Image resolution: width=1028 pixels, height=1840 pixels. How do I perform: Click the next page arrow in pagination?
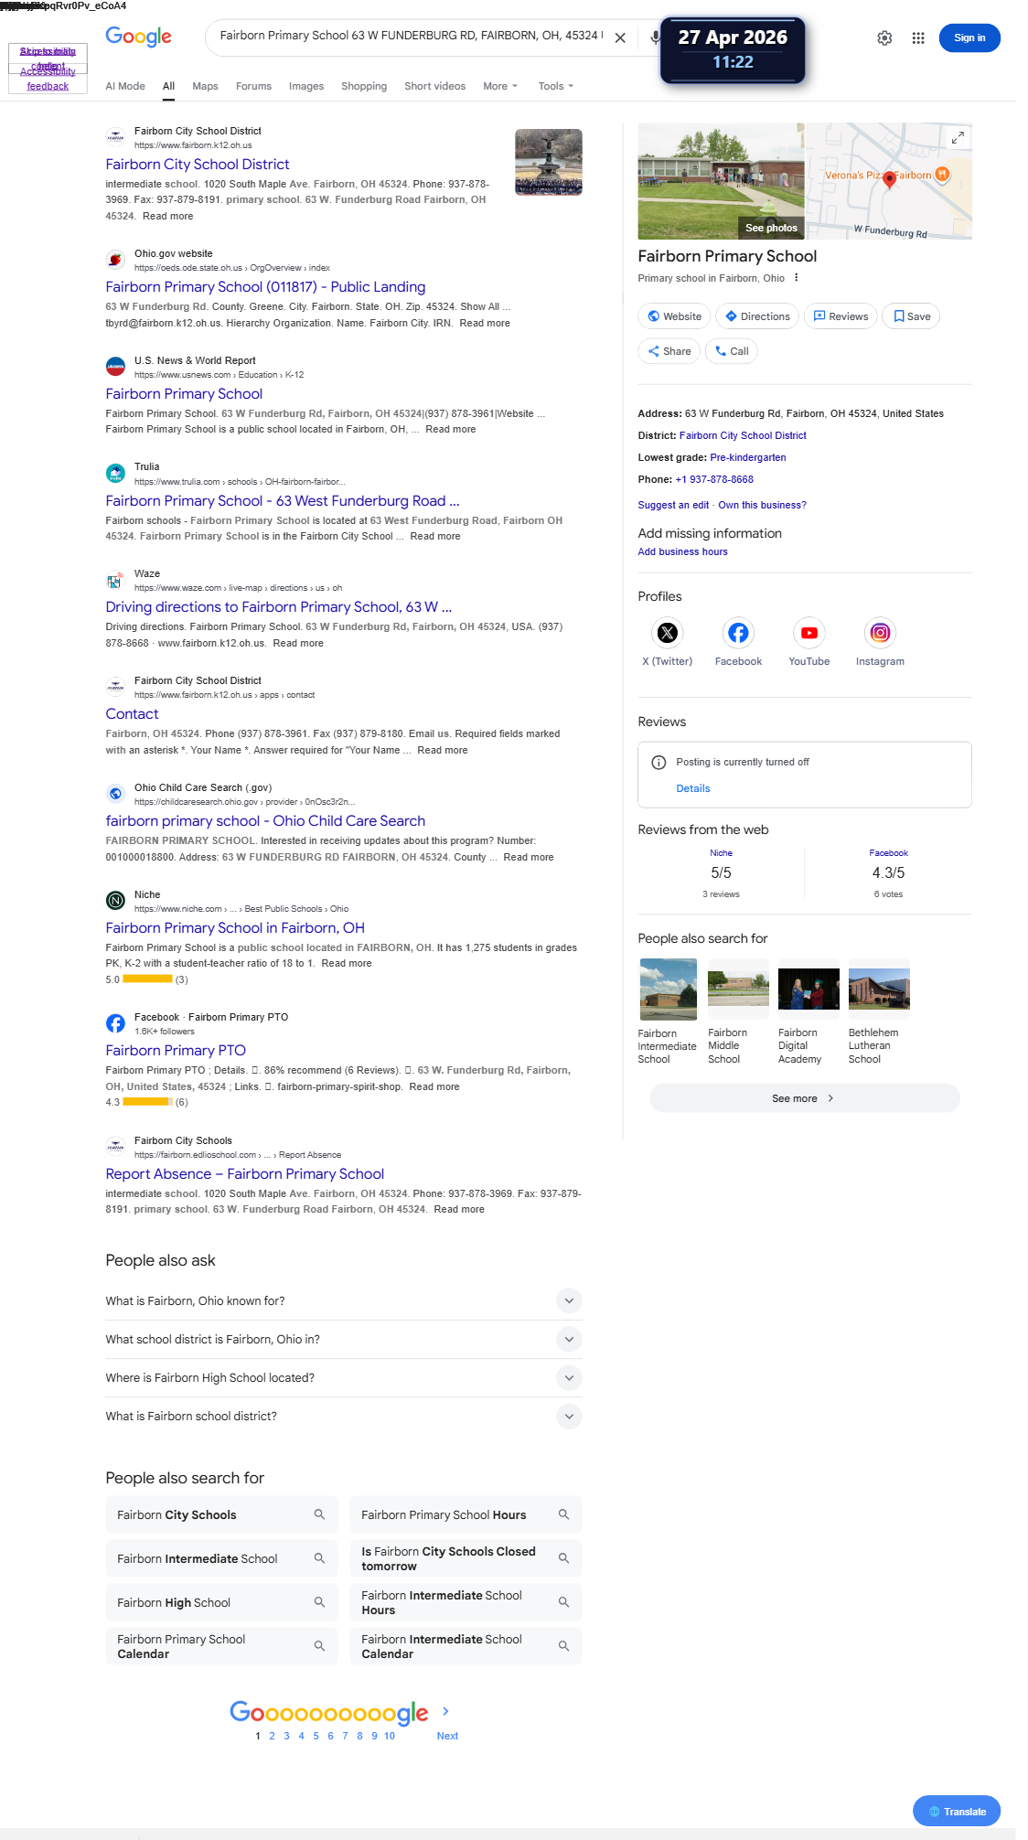(x=445, y=1711)
